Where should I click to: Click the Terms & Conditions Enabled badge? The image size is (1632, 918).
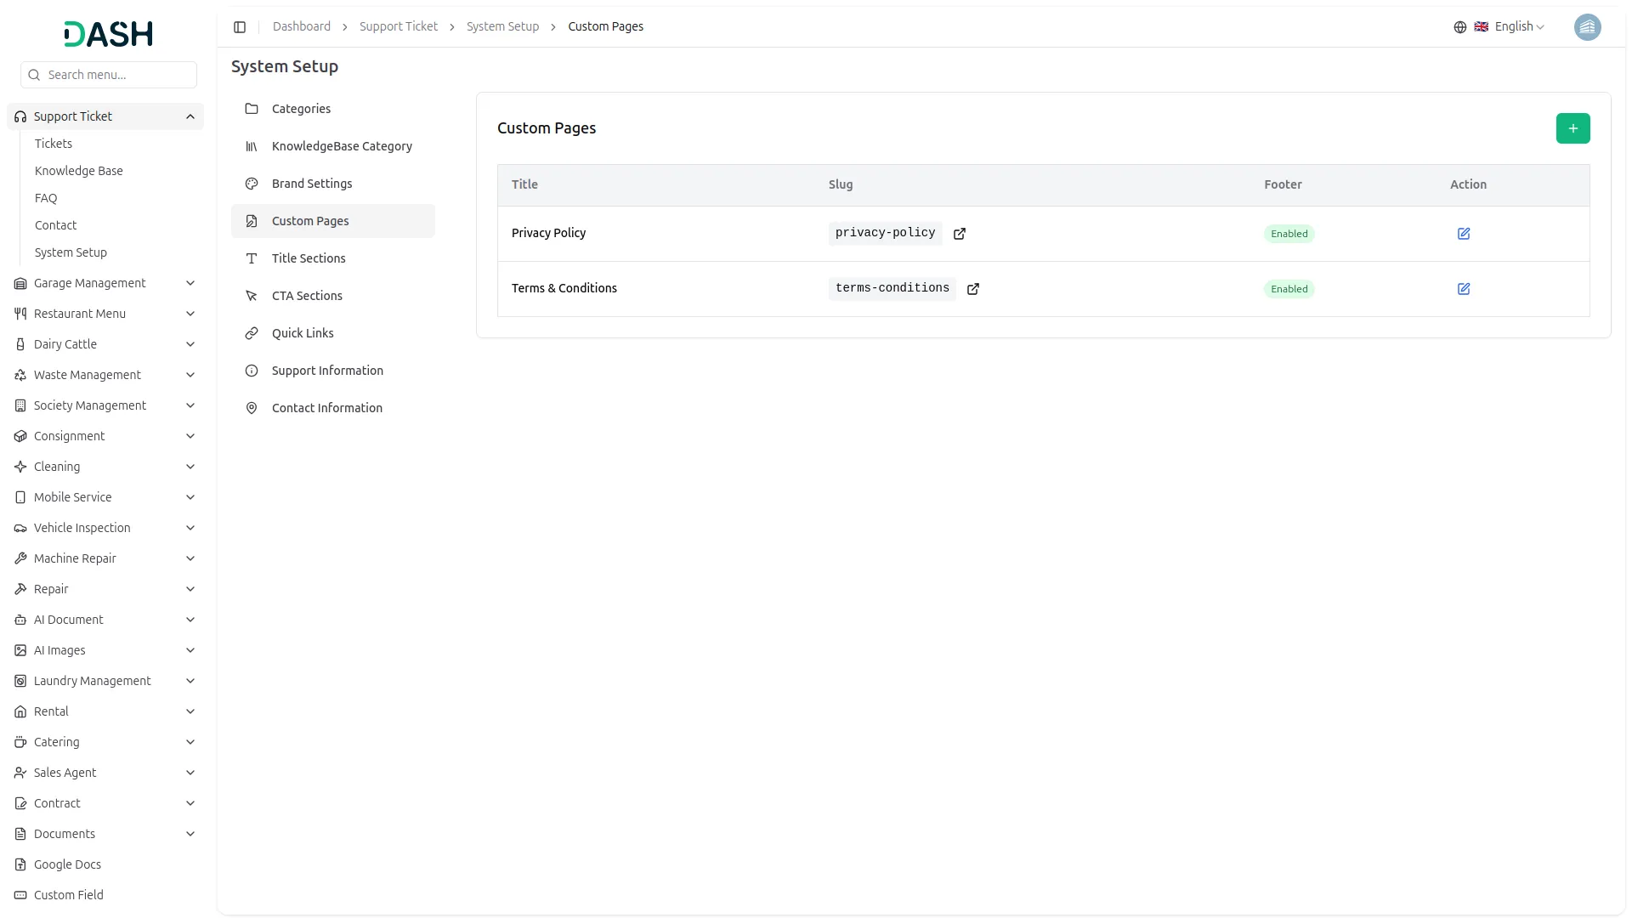pyautogui.click(x=1289, y=289)
